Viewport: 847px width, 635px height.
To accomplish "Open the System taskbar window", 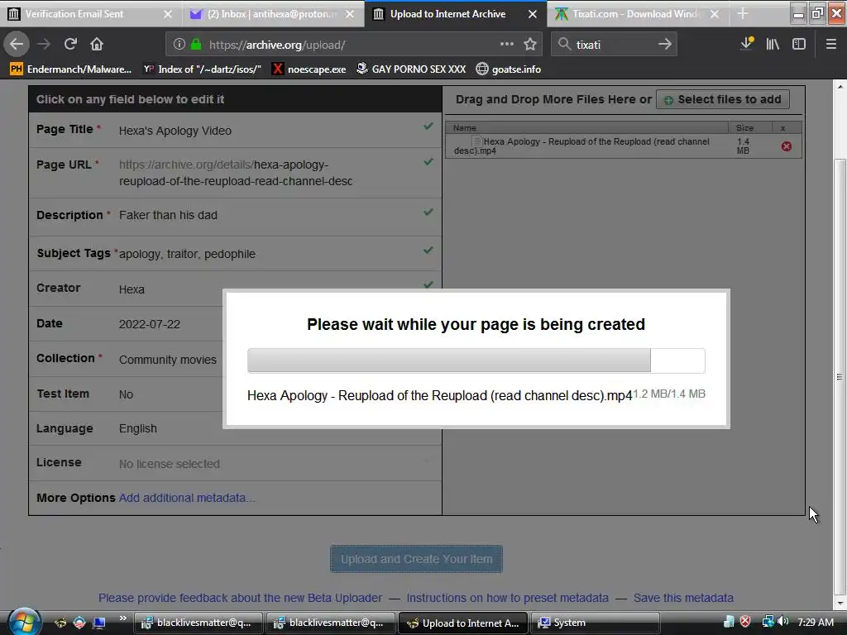I will tap(596, 623).
